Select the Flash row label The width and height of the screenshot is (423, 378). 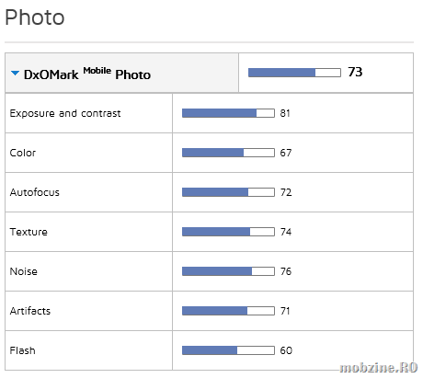[22, 350]
